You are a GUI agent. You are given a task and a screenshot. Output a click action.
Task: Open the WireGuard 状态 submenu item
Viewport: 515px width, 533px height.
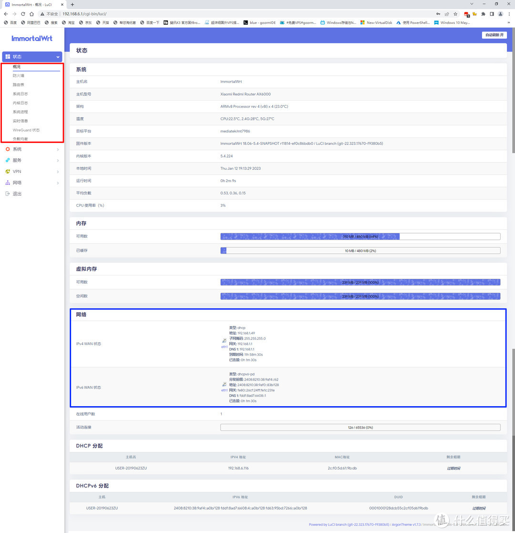point(26,130)
